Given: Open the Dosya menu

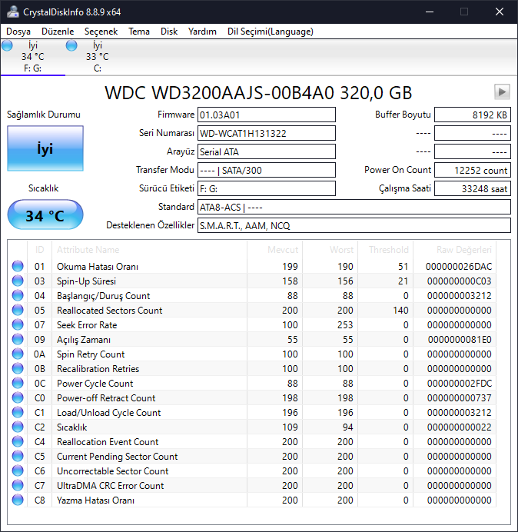Looking at the screenshot, I should [18, 32].
